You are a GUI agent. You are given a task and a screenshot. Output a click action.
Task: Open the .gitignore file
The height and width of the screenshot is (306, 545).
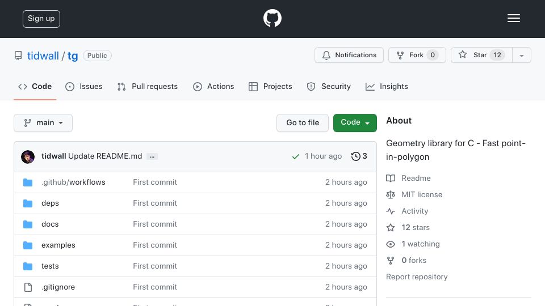tap(58, 287)
